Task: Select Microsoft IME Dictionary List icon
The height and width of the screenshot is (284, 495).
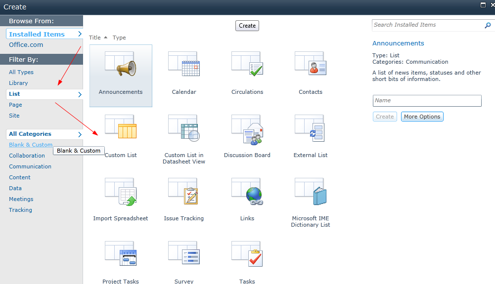Action: click(311, 192)
